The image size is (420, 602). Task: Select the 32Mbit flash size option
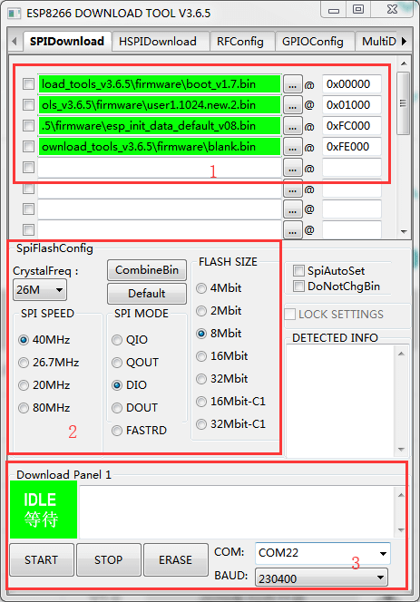pyautogui.click(x=201, y=379)
